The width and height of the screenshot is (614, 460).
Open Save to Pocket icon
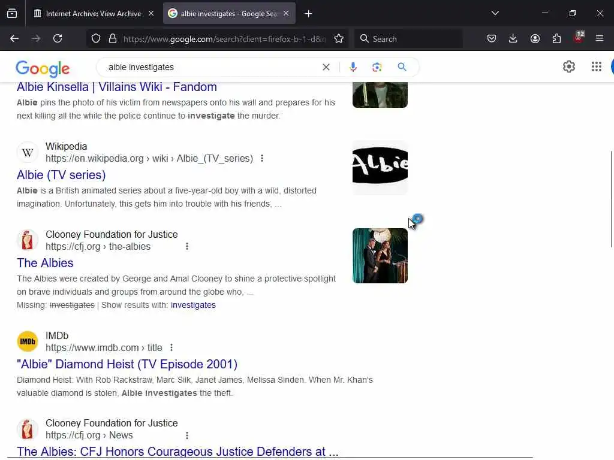pos(492,39)
